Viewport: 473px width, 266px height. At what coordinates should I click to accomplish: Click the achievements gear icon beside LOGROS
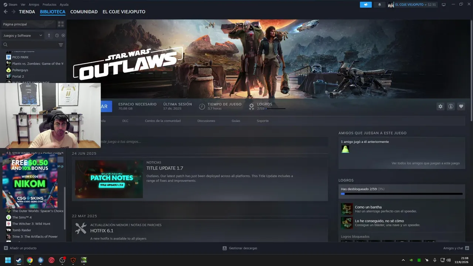point(251,106)
